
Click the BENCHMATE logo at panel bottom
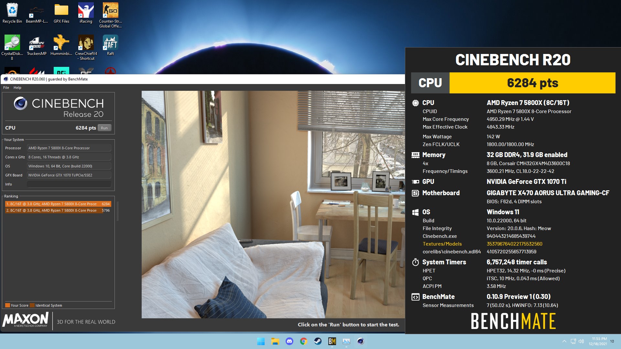(x=513, y=321)
